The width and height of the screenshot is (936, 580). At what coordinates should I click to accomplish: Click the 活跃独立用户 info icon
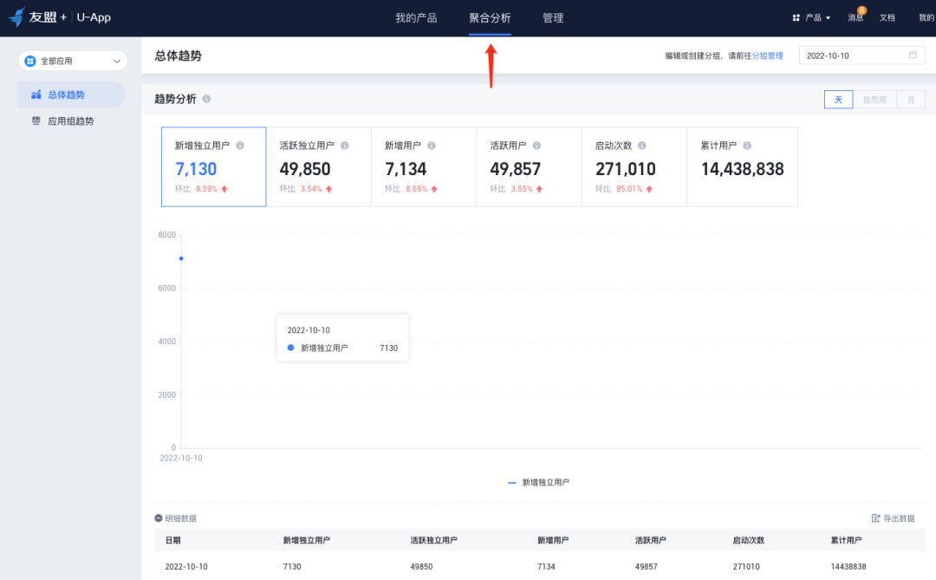344,145
